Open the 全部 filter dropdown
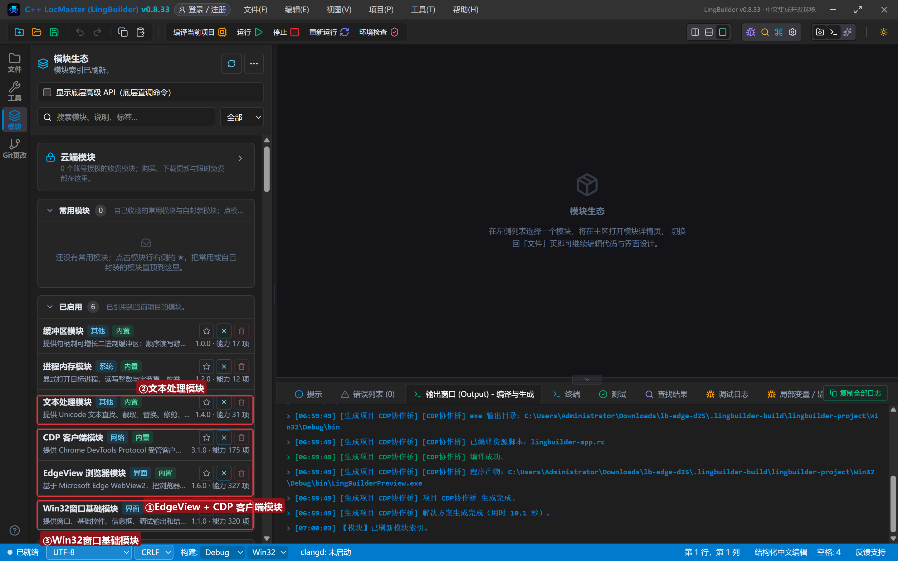898x561 pixels. (x=242, y=117)
